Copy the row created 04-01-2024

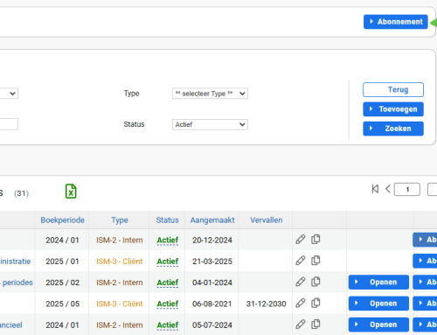click(316, 282)
